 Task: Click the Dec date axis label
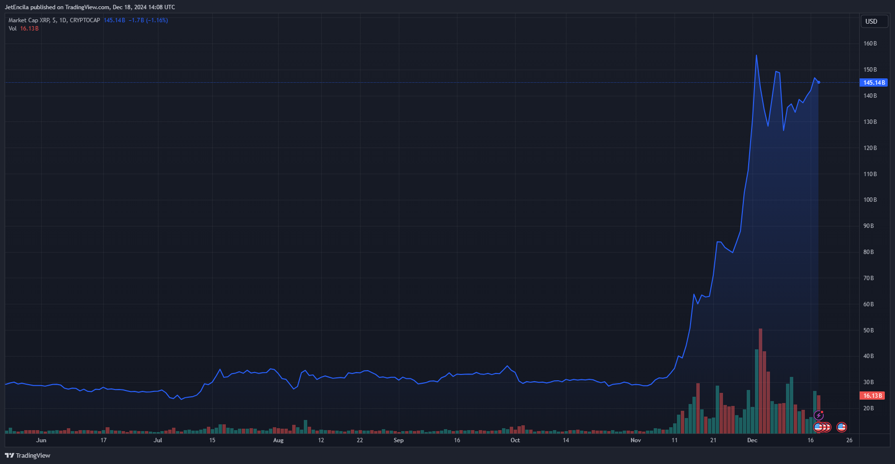pyautogui.click(x=752, y=440)
